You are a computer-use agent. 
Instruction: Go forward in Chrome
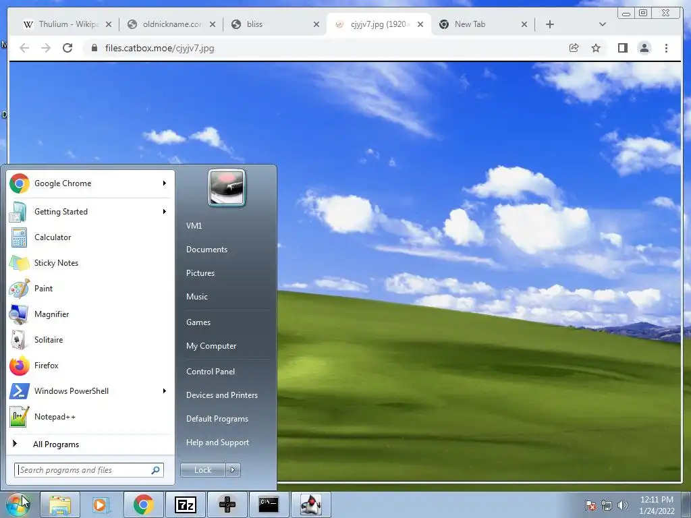[x=46, y=48]
